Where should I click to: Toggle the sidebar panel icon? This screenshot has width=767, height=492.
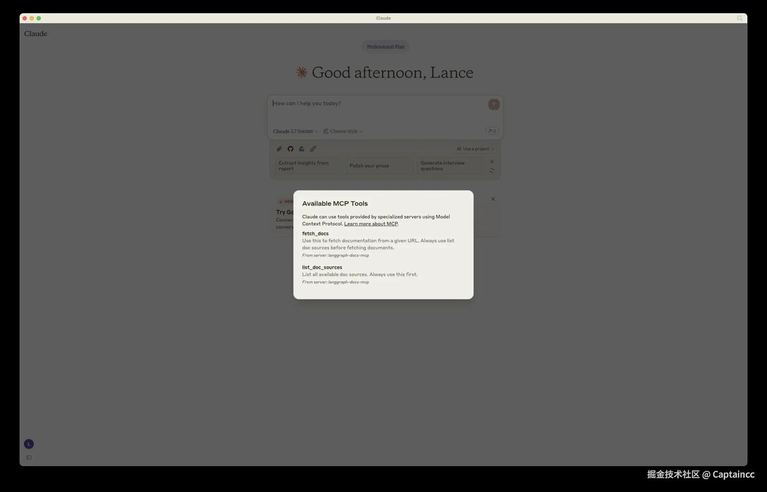tap(29, 458)
